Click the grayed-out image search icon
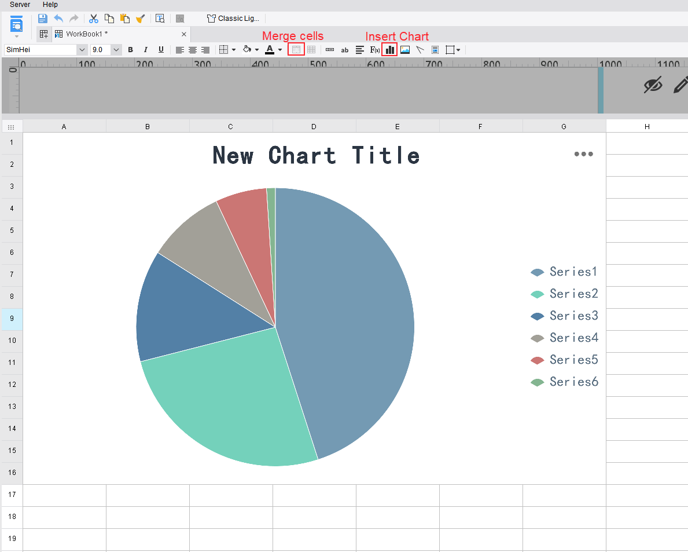Viewport: 688px width, 552px height. [x=180, y=19]
